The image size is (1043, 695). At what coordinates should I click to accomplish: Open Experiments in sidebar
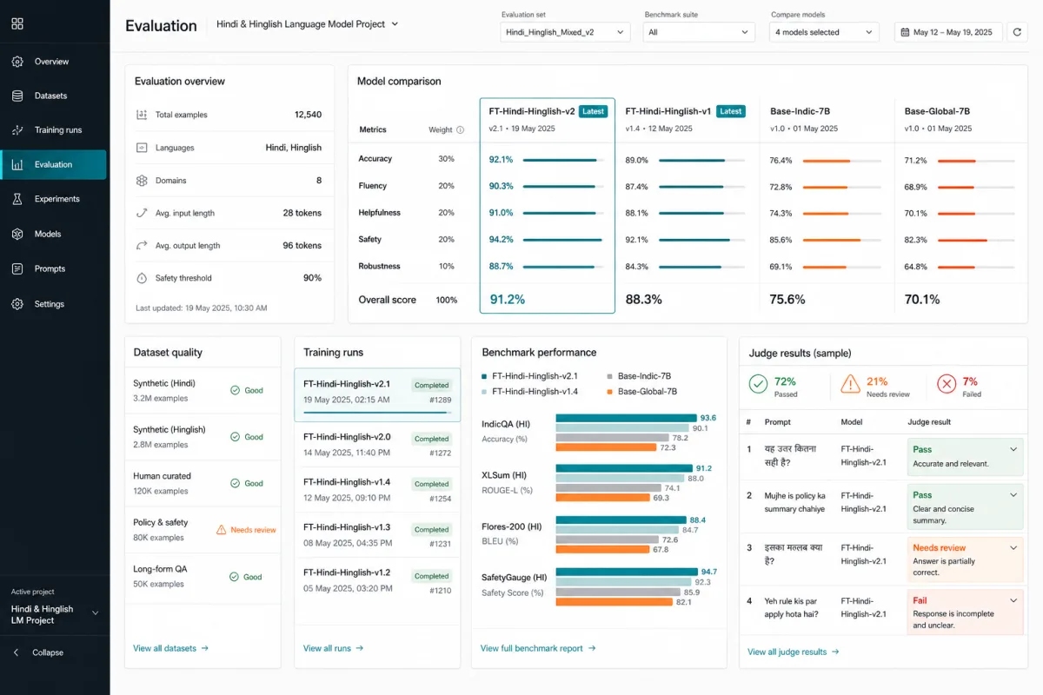pyautogui.click(x=54, y=199)
